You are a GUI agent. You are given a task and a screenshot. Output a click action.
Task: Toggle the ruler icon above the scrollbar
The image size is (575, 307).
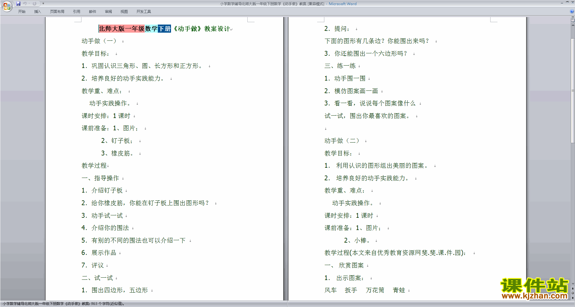click(573, 21)
